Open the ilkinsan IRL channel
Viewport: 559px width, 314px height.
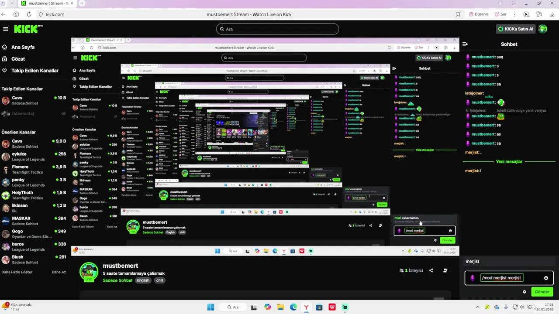pyautogui.click(x=34, y=208)
